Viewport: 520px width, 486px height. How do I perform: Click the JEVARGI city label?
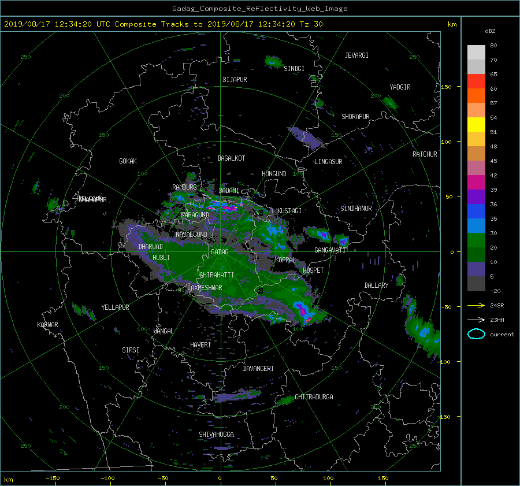(356, 55)
